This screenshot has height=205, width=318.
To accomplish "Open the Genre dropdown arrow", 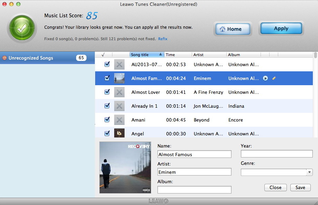I will click(309, 172).
